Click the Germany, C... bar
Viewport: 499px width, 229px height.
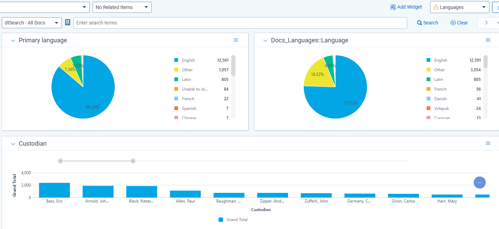tap(360, 195)
